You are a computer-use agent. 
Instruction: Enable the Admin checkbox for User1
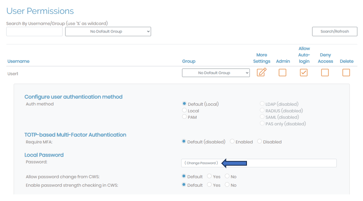282,72
